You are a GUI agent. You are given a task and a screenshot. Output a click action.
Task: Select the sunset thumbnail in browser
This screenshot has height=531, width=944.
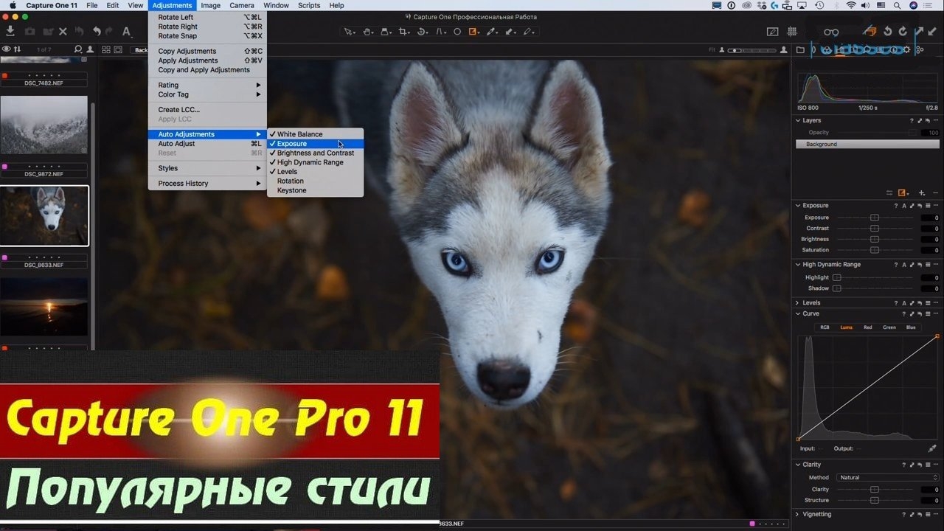click(x=44, y=307)
